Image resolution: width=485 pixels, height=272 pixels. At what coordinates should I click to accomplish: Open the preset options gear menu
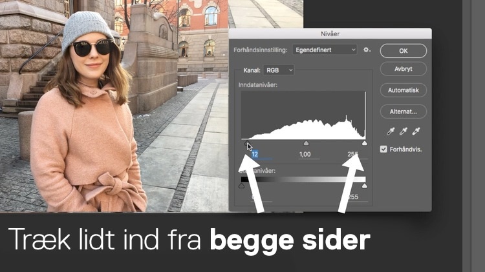click(x=367, y=50)
